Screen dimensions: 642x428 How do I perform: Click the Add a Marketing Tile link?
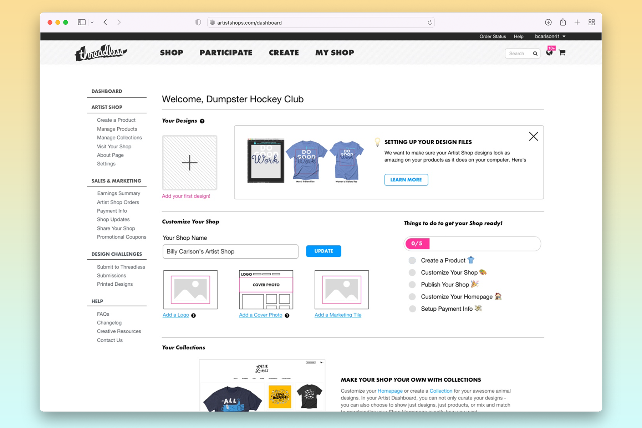pos(338,315)
